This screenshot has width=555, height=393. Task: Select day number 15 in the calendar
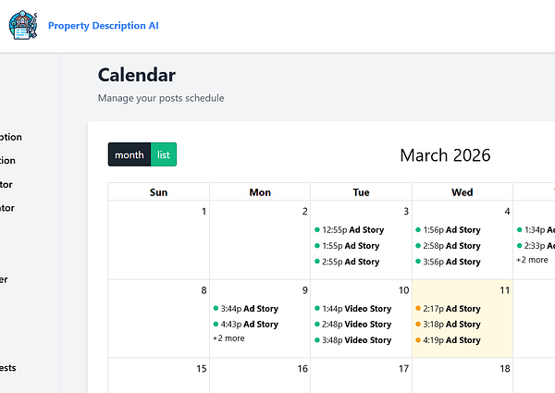(202, 369)
